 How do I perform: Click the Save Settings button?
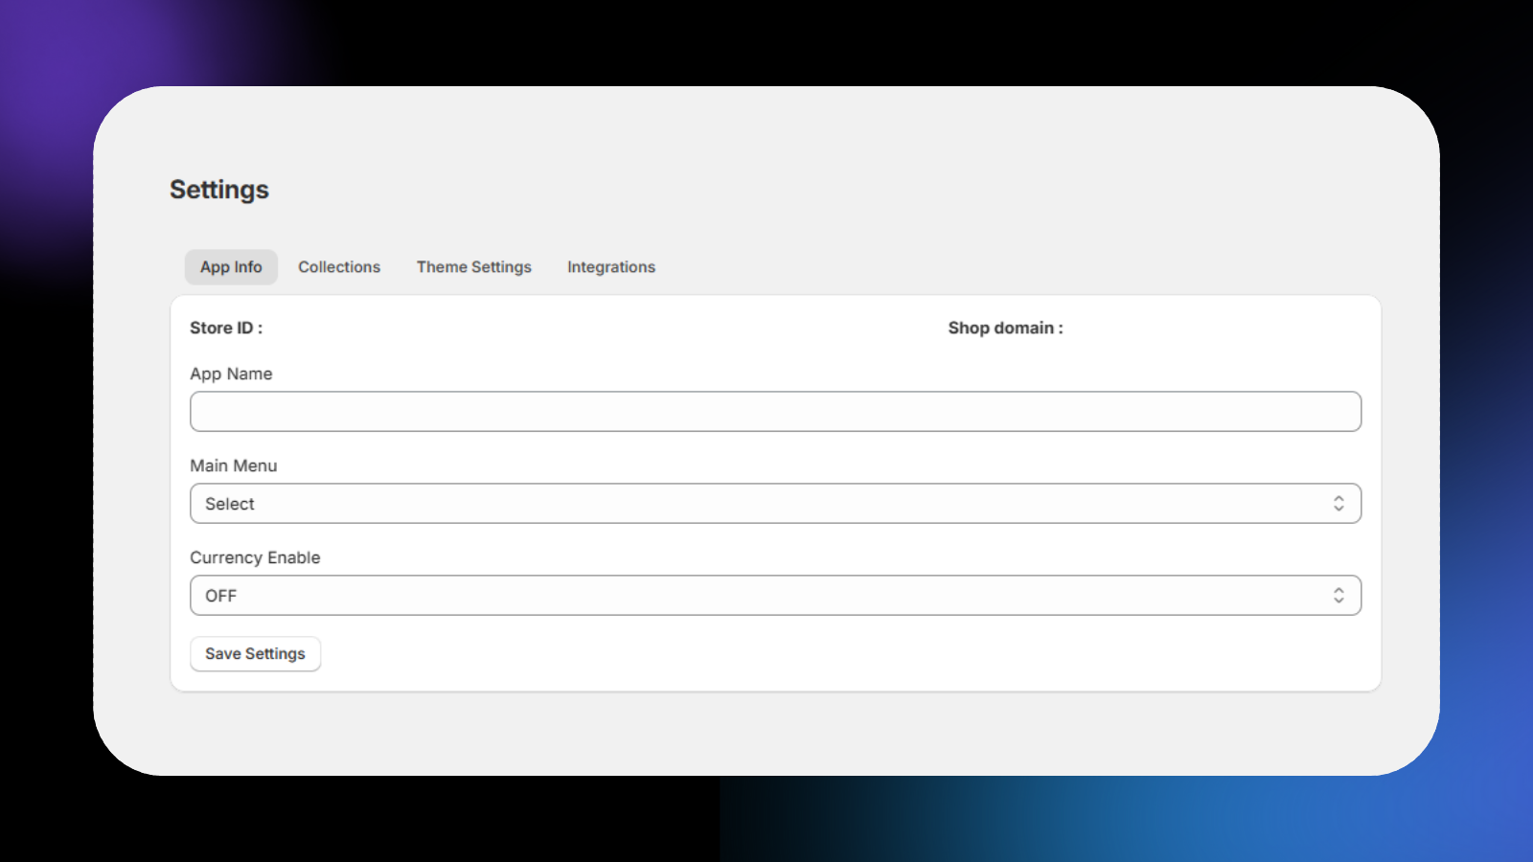tap(255, 654)
